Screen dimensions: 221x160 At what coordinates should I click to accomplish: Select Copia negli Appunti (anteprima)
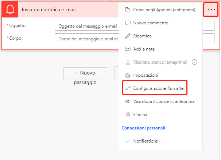[164, 10]
